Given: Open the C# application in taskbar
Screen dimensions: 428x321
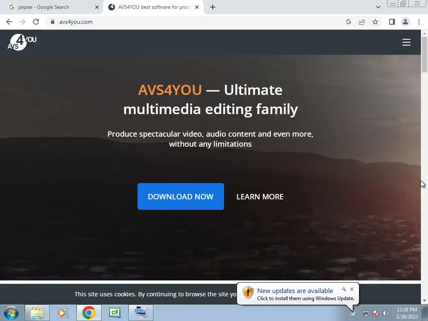Looking at the screenshot, I should tap(115, 313).
